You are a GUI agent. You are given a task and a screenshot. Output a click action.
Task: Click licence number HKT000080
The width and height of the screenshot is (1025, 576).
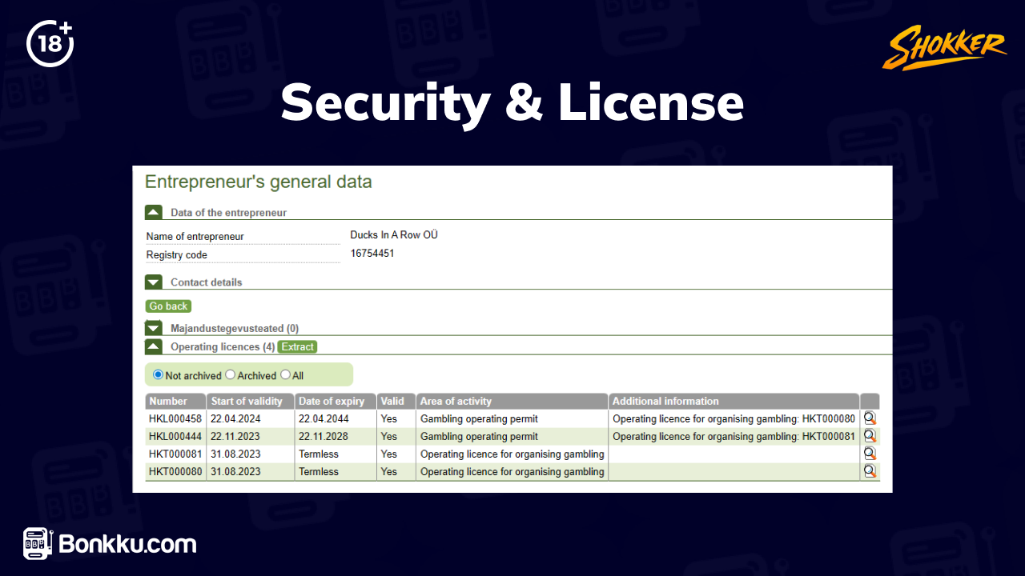175,471
